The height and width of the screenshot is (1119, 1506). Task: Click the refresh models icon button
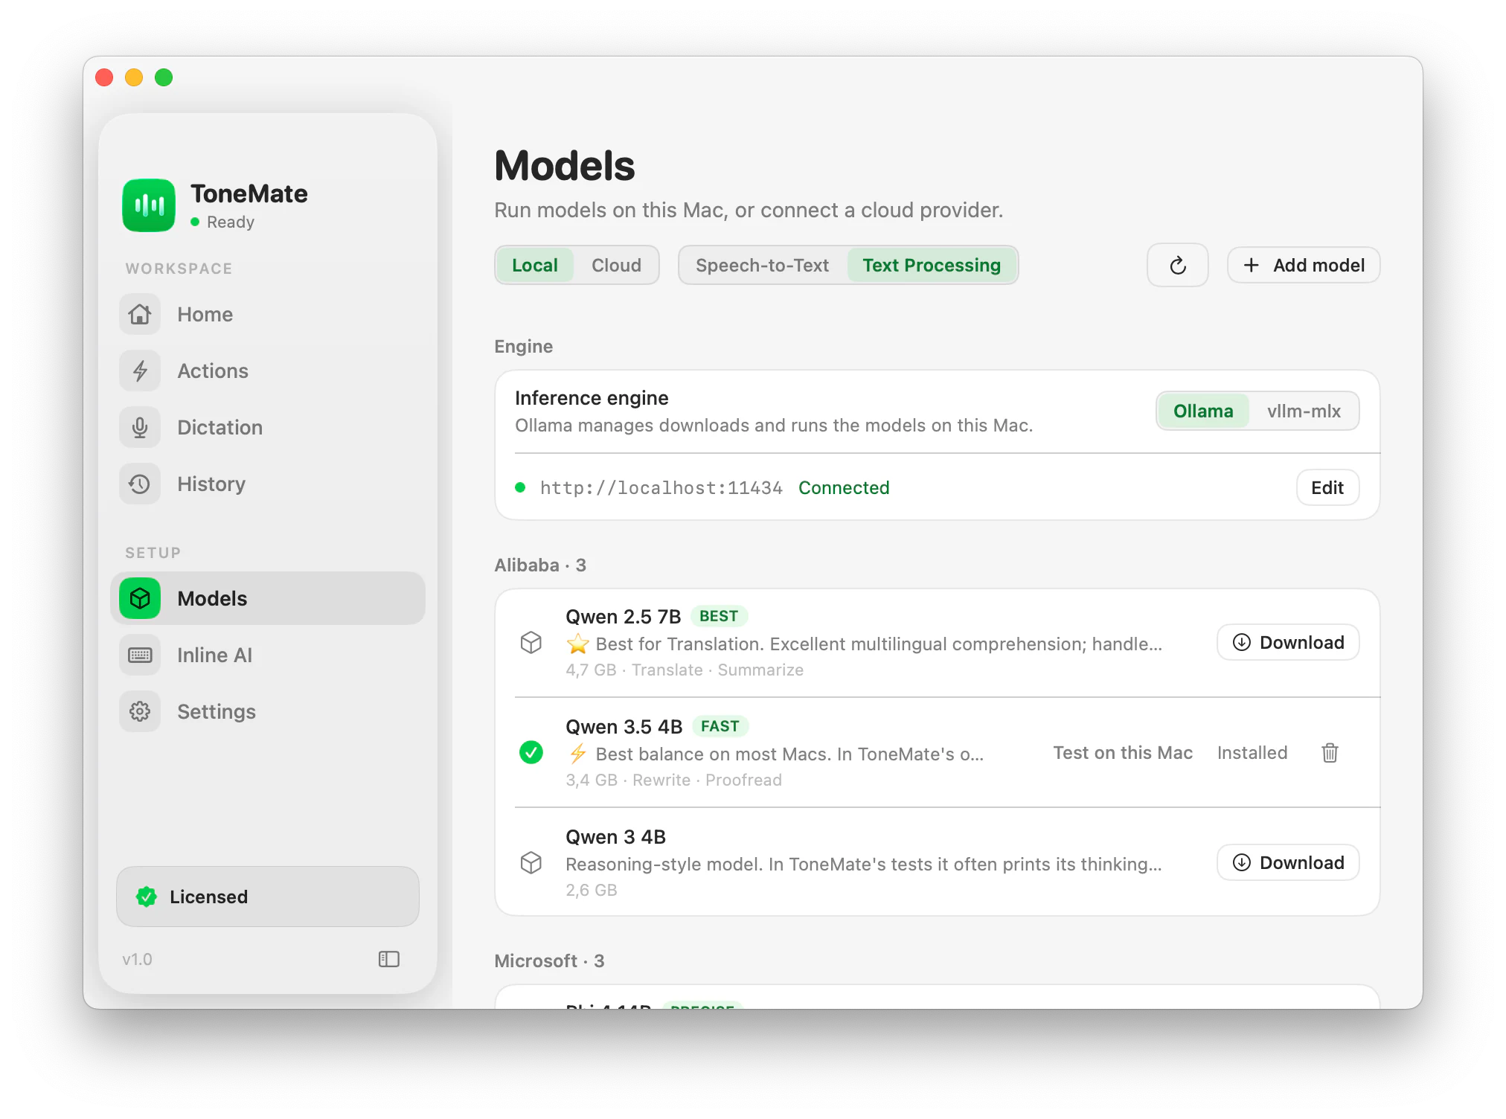click(x=1177, y=265)
